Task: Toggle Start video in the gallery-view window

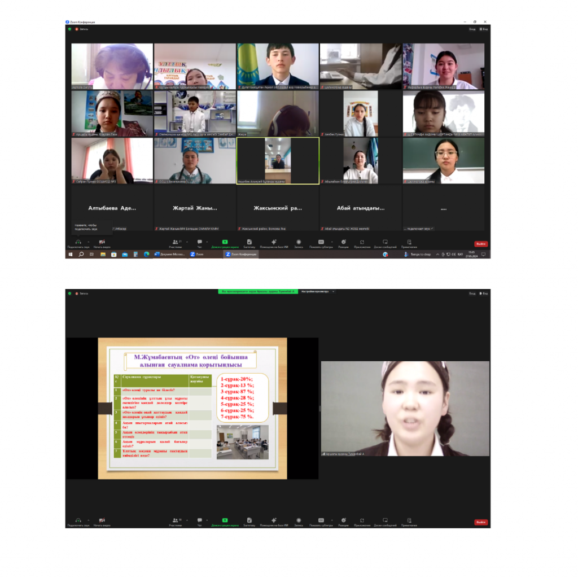Action: coord(102,244)
